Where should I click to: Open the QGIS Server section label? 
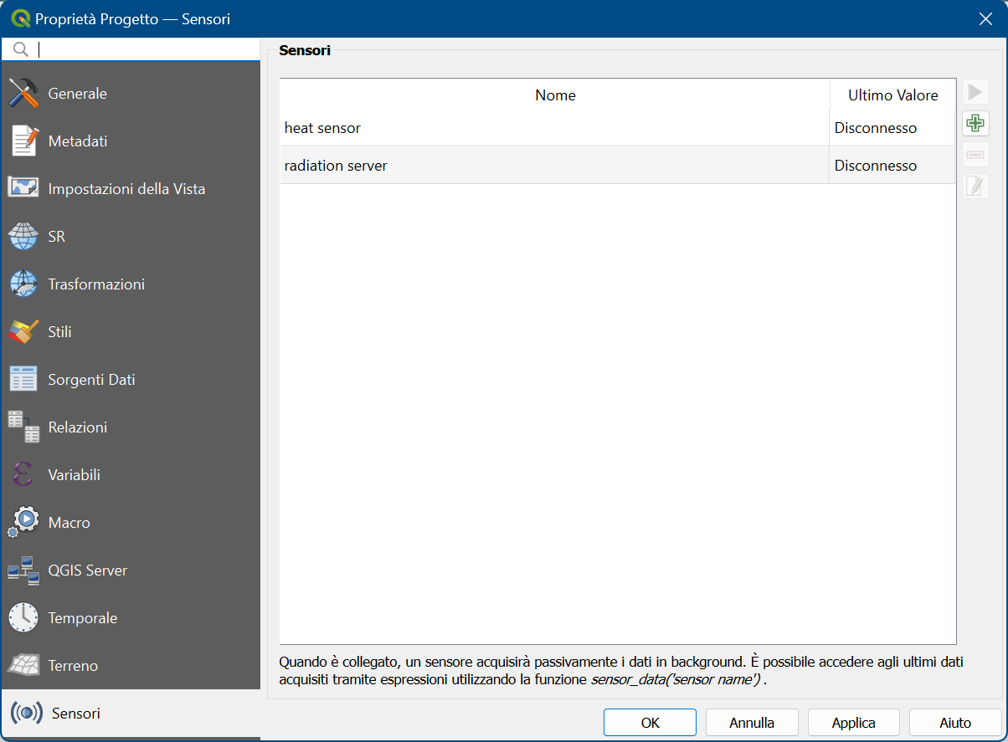tap(88, 571)
